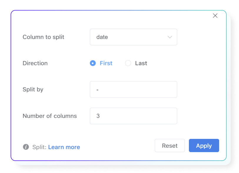The image size is (239, 173).
Task: Focus the Split by text field
Action: [x=133, y=90]
